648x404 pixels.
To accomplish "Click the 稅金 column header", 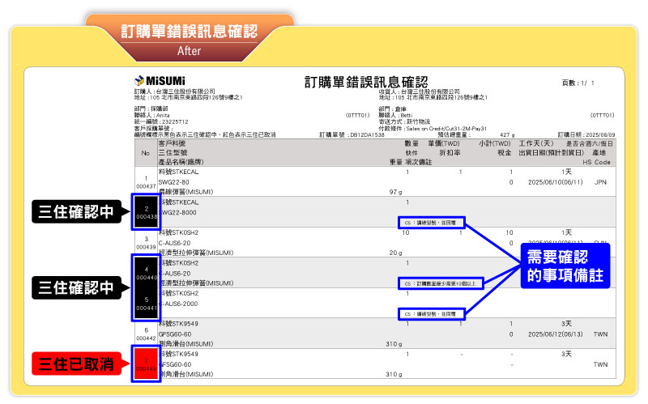I will [504, 152].
